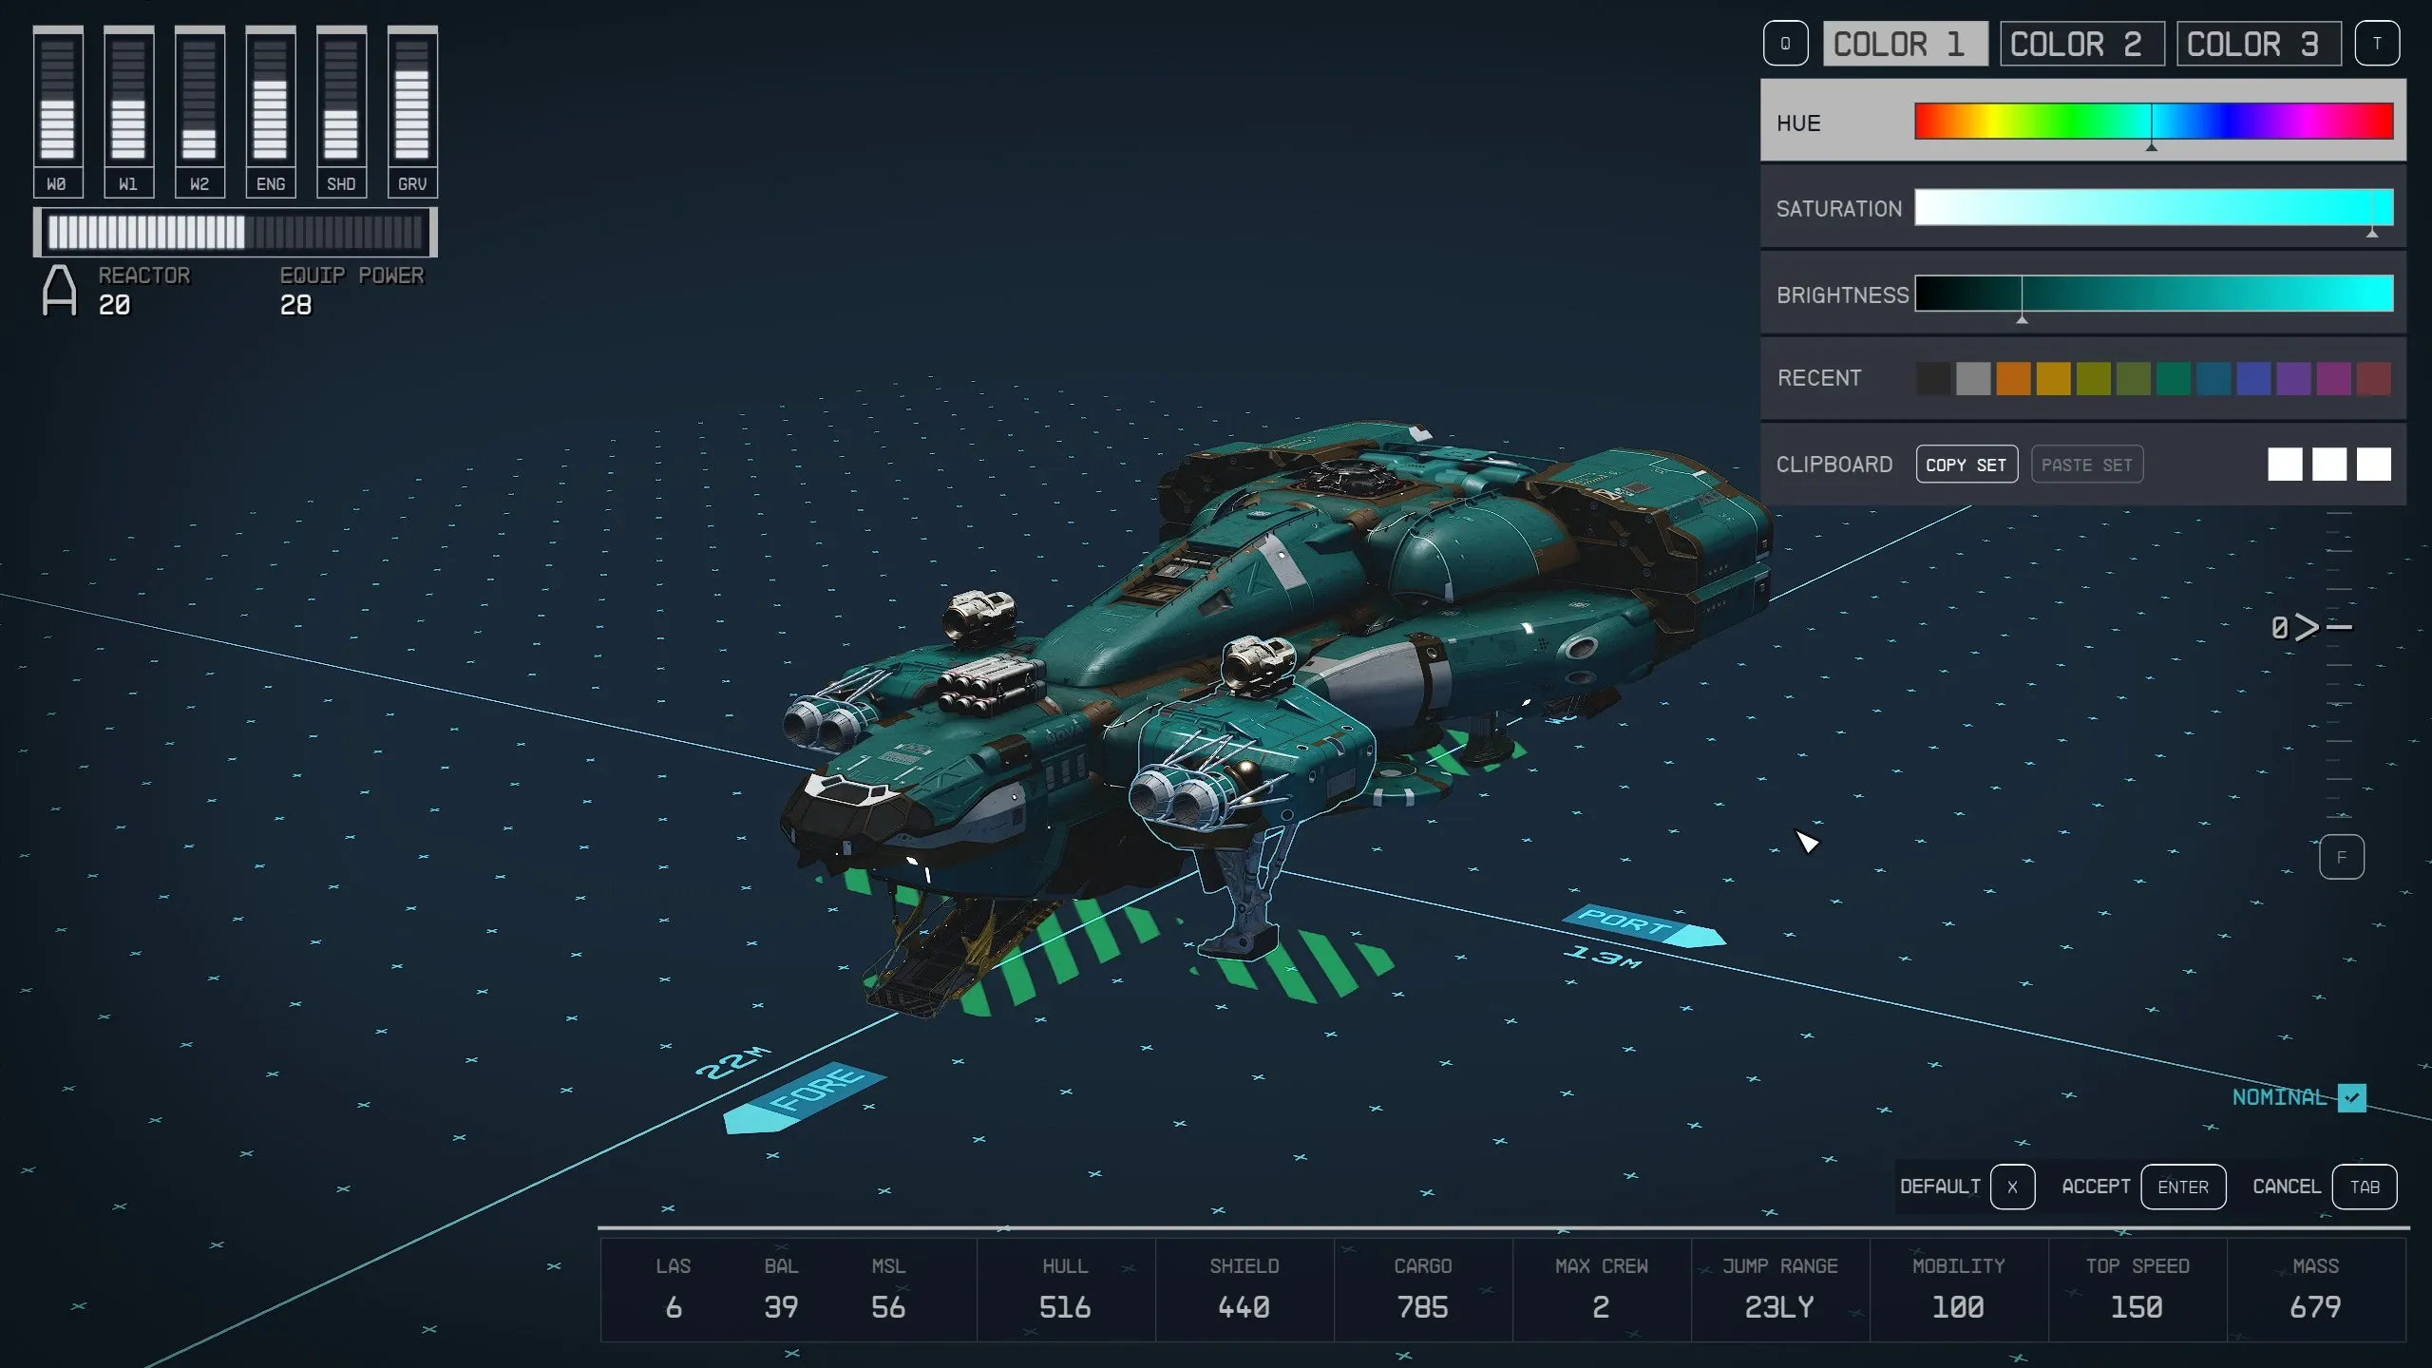Click the ENTER key icon to accept
The height and width of the screenshot is (1368, 2432).
2182,1187
